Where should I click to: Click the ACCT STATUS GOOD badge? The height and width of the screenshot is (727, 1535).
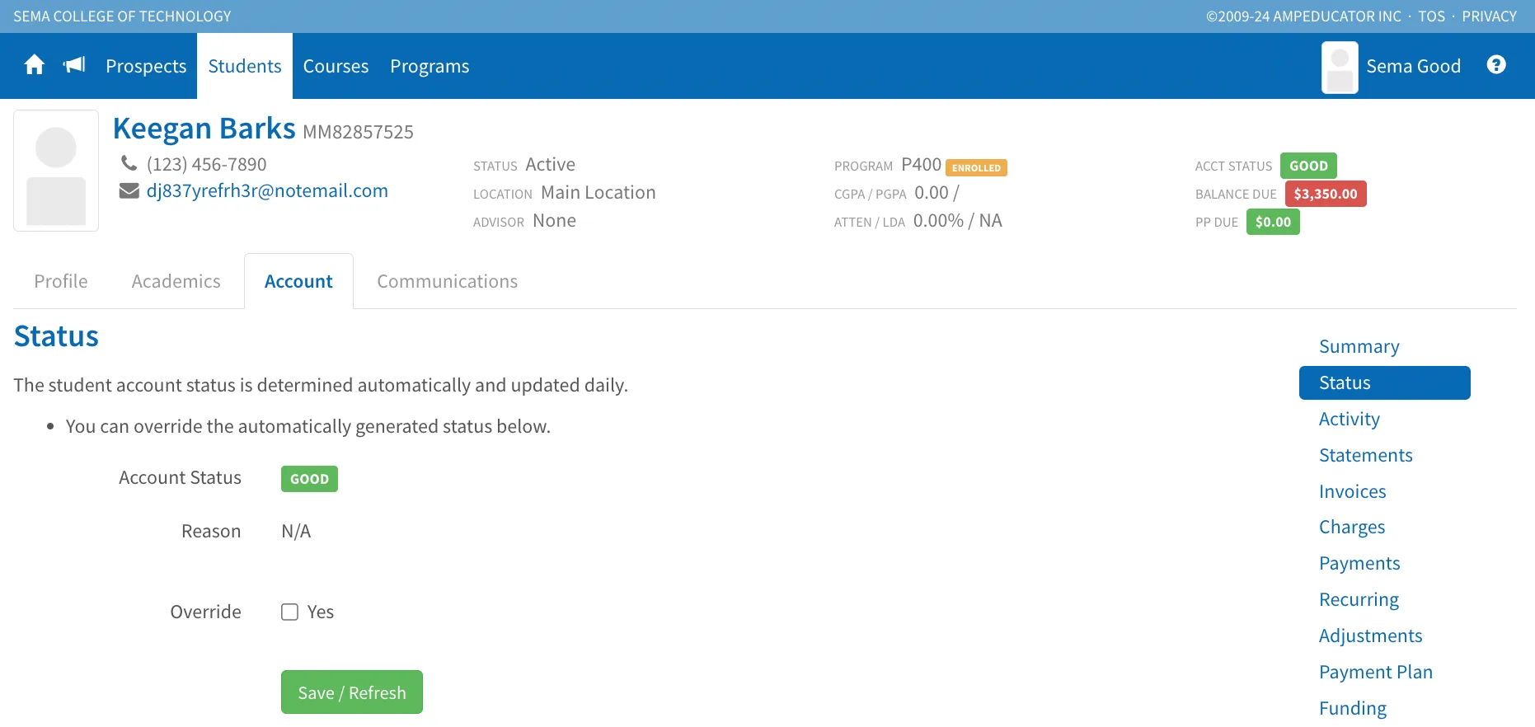pyautogui.click(x=1308, y=166)
